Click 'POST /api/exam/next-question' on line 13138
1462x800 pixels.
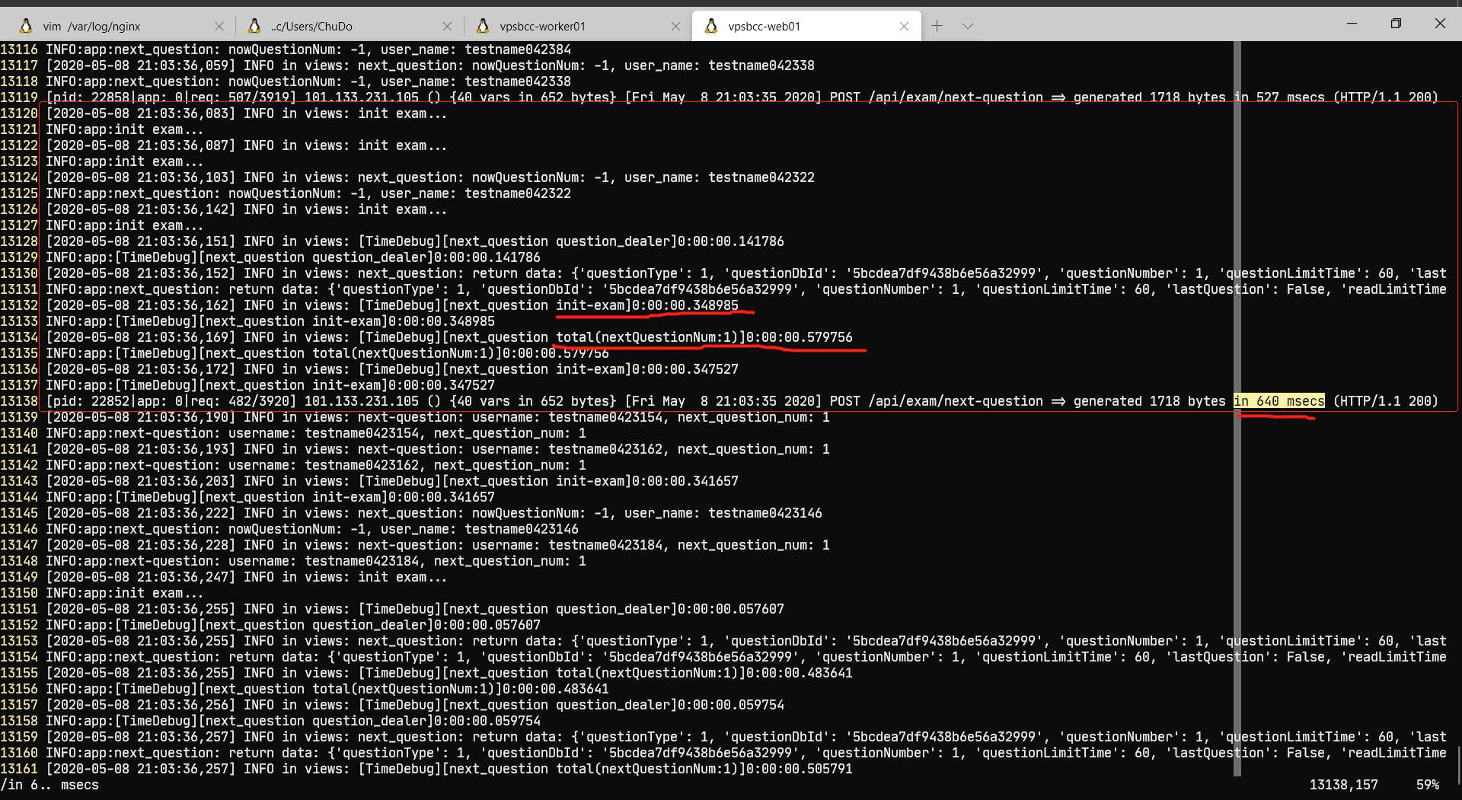[x=937, y=401]
